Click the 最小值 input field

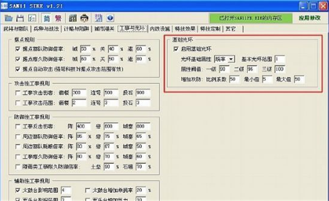(267, 79)
